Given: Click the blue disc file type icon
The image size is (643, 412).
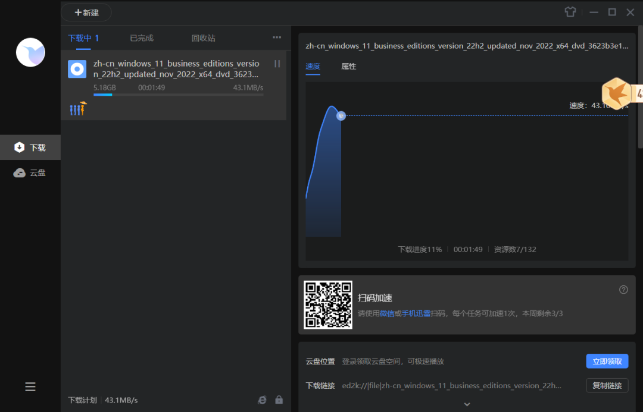Looking at the screenshot, I should (x=77, y=70).
